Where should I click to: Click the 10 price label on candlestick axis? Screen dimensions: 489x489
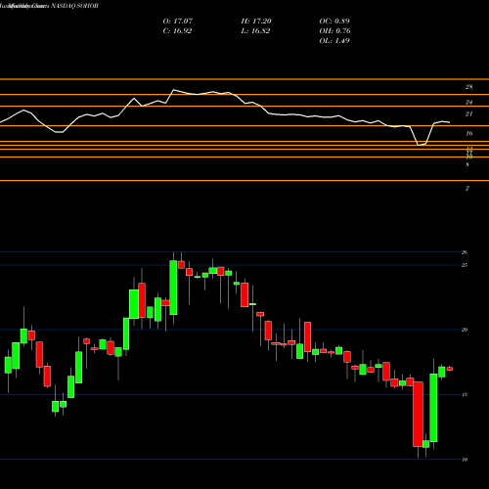tap(465, 460)
